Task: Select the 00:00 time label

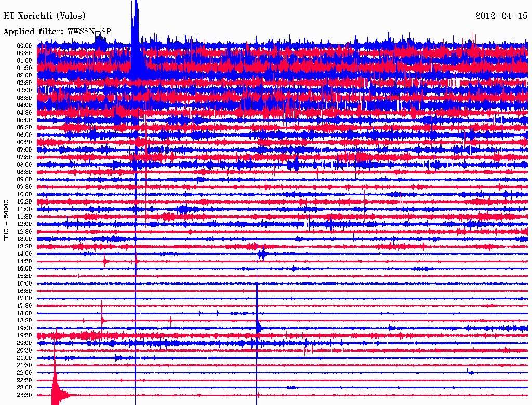Action: pyautogui.click(x=24, y=46)
